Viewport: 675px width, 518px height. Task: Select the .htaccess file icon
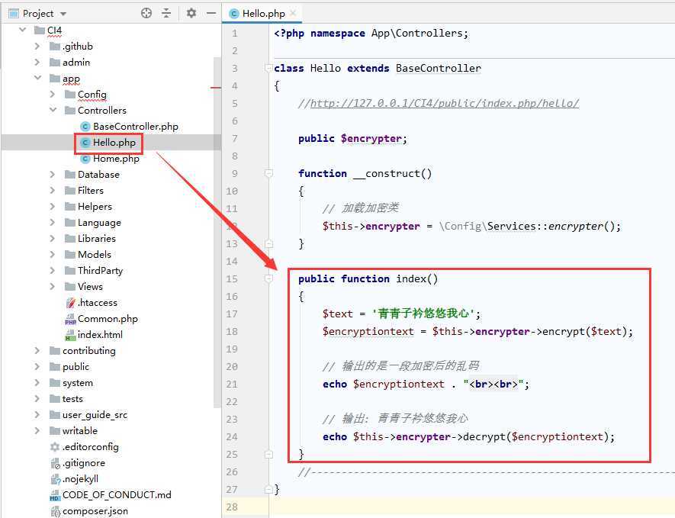(70, 303)
